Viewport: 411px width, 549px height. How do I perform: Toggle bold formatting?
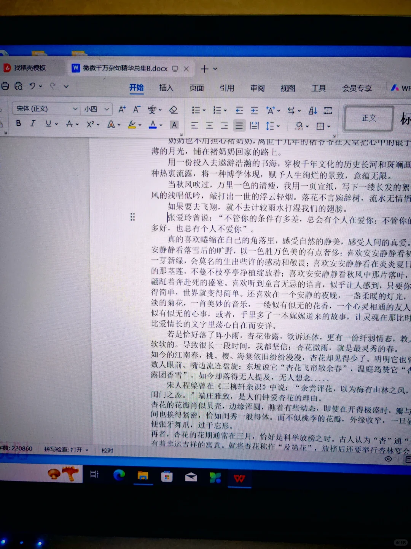click(18, 123)
